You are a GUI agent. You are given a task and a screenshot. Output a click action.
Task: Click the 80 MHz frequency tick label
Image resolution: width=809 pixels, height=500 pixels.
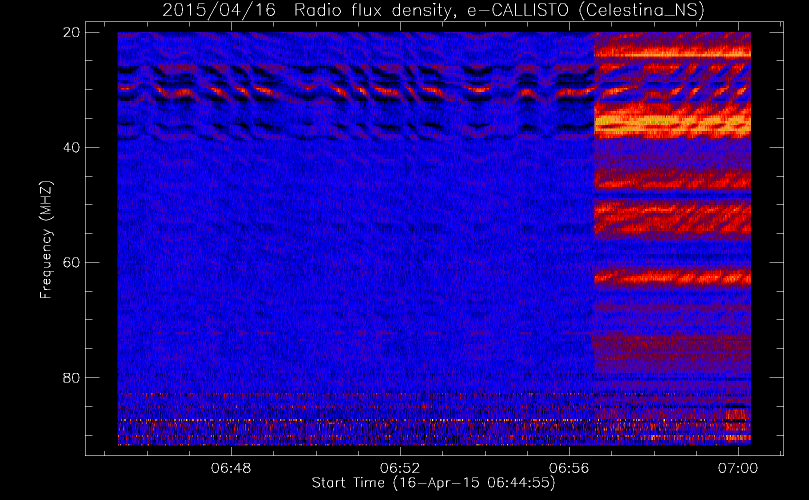click(x=71, y=377)
